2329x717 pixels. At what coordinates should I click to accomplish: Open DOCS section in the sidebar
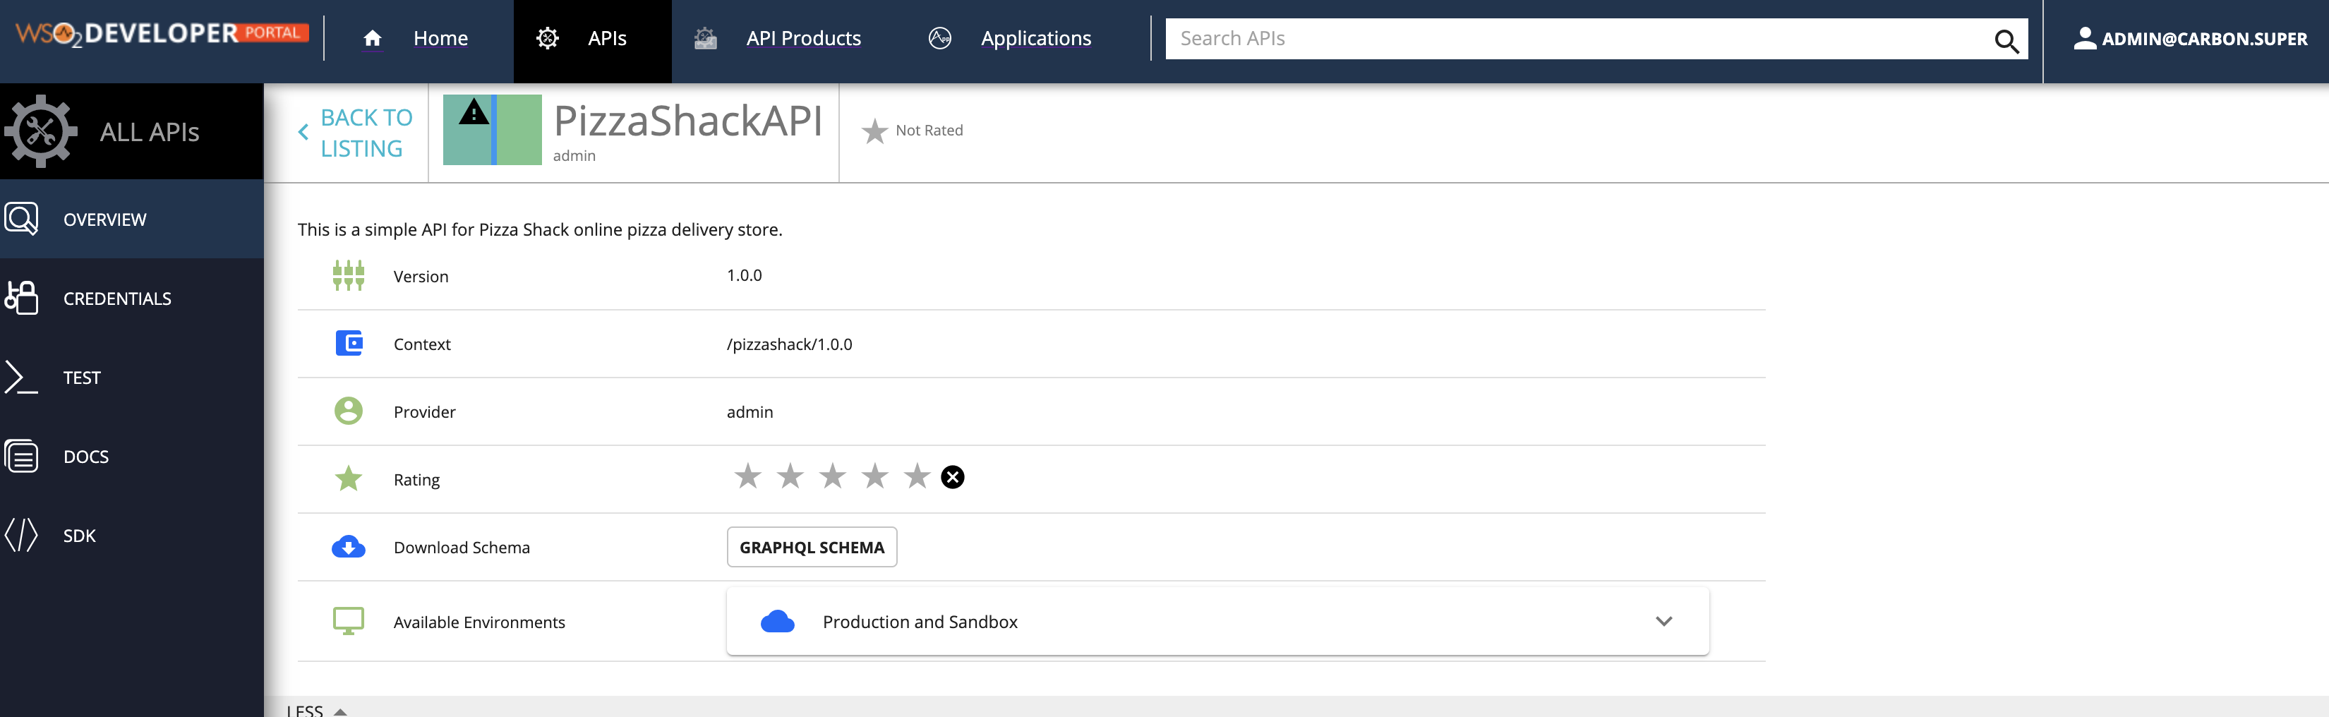point(132,456)
